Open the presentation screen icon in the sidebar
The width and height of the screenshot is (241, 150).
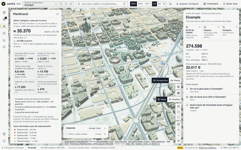click(4, 47)
